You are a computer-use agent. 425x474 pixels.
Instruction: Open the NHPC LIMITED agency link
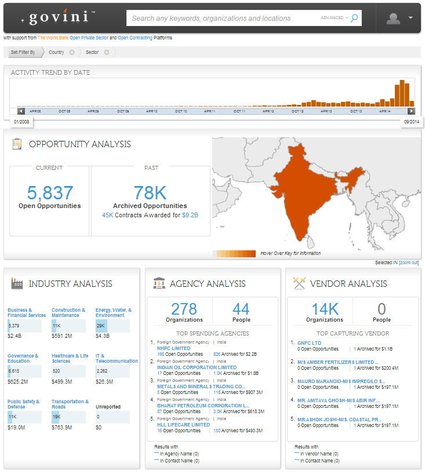[x=173, y=348]
